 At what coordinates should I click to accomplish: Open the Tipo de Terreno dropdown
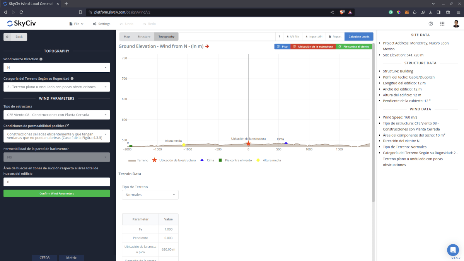(150, 195)
